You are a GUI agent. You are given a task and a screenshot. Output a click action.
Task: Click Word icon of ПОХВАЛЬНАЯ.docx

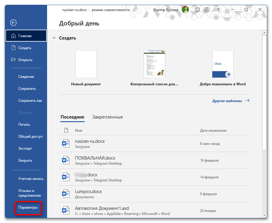pyautogui.click(x=66, y=160)
